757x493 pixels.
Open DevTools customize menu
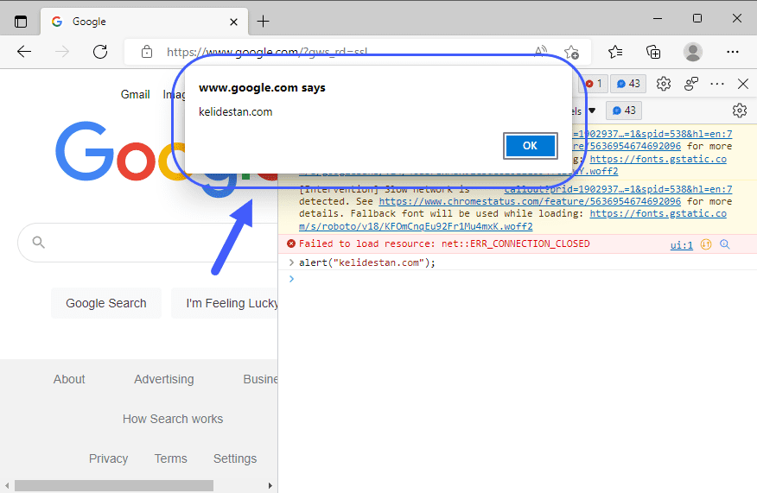pyautogui.click(x=717, y=84)
